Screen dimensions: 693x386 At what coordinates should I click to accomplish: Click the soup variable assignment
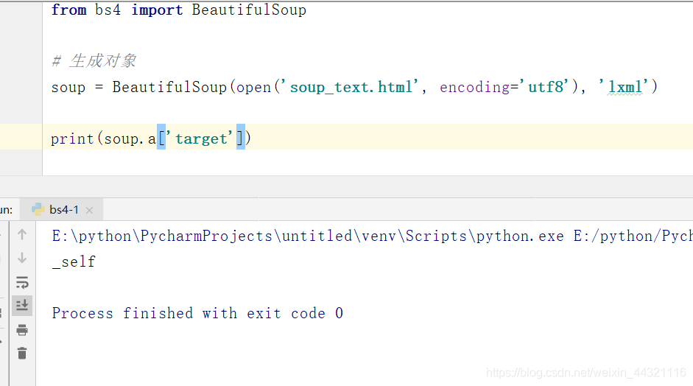(68, 87)
